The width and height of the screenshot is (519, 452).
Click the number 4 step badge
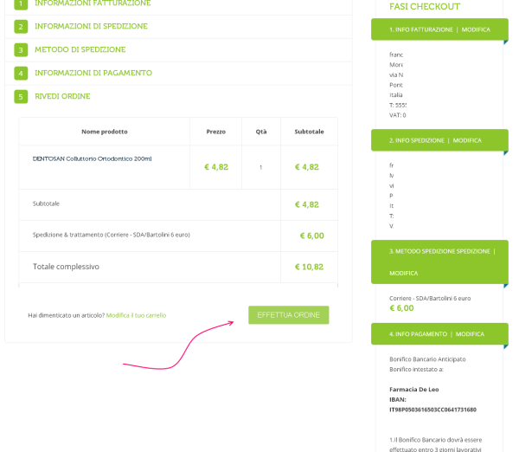pos(21,74)
